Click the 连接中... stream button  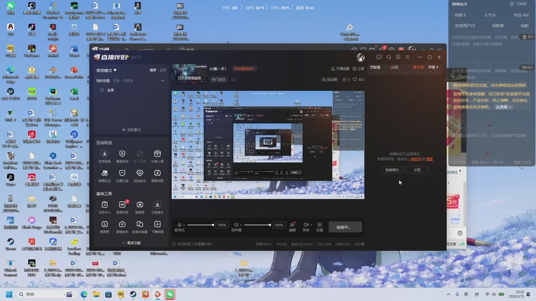point(345,227)
